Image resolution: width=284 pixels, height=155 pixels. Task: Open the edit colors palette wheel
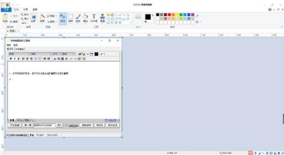click(x=197, y=22)
